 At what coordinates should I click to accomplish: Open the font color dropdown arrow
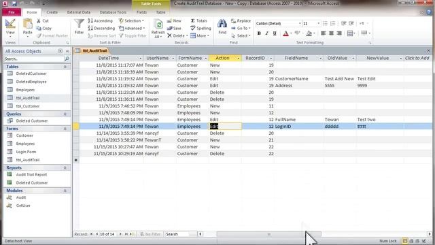click(x=291, y=33)
